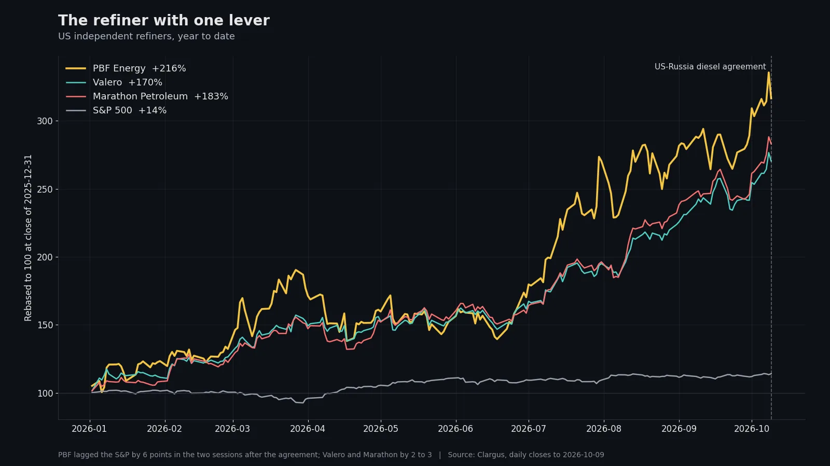
Task: Click the PBF Energy peak at the October high
Action: tap(769, 73)
